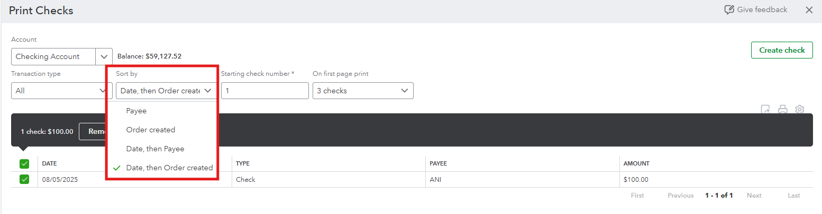This screenshot has width=822, height=214.
Task: Sort table by PAYEE column header
Action: pos(438,163)
